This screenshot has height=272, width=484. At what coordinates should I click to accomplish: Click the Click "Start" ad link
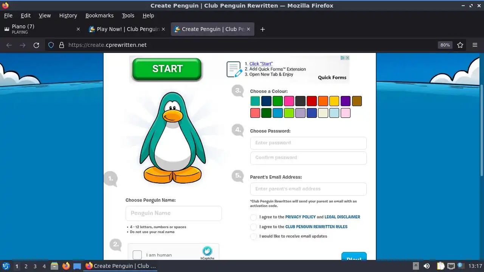tap(261, 64)
